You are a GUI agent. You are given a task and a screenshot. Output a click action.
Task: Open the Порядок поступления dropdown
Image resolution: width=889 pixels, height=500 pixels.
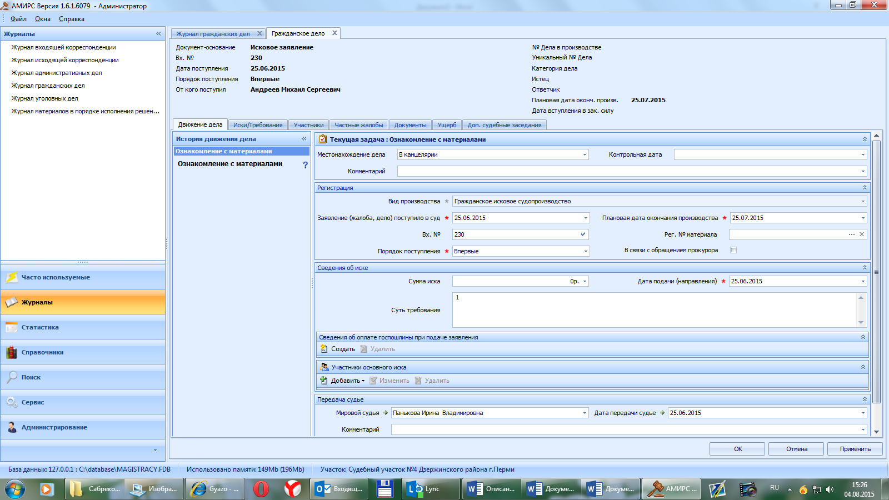[x=586, y=252]
